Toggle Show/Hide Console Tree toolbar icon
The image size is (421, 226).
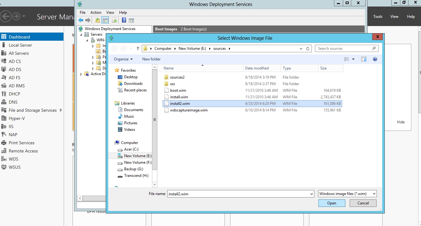(105, 20)
